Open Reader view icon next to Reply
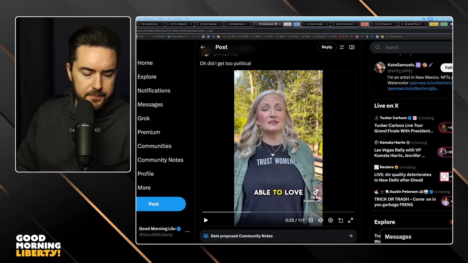Screen dimensions: 468x263 click(352, 47)
